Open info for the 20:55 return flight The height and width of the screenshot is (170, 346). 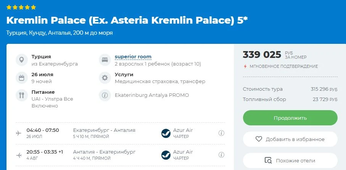pos(221,155)
